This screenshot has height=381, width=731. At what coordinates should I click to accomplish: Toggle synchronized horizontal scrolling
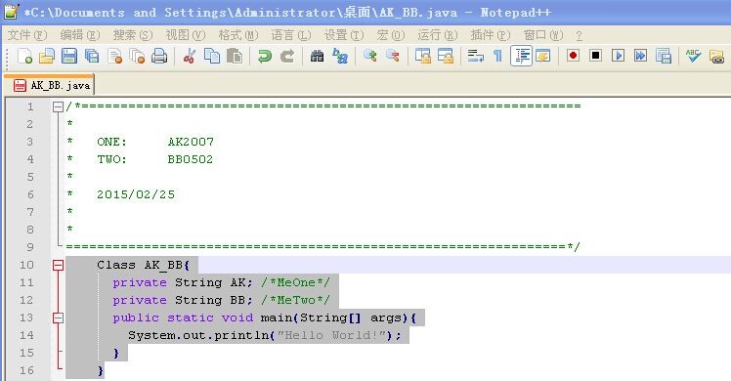click(446, 56)
